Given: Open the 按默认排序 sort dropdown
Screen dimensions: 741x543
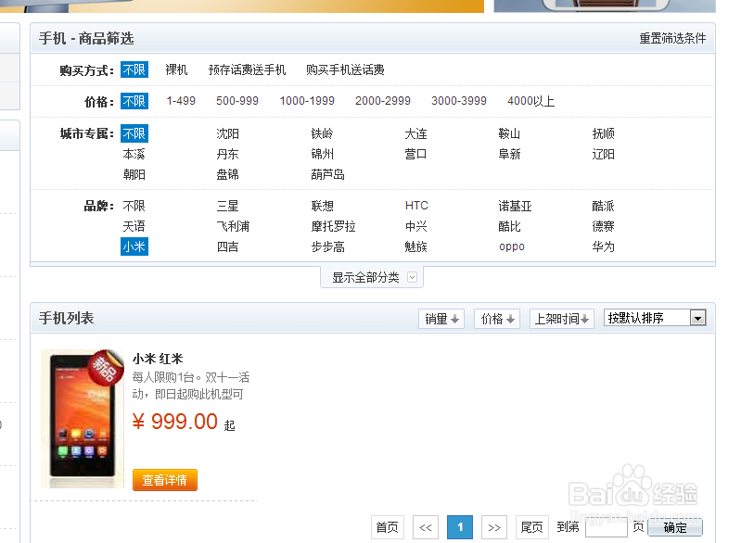Looking at the screenshot, I should pyautogui.click(x=655, y=318).
